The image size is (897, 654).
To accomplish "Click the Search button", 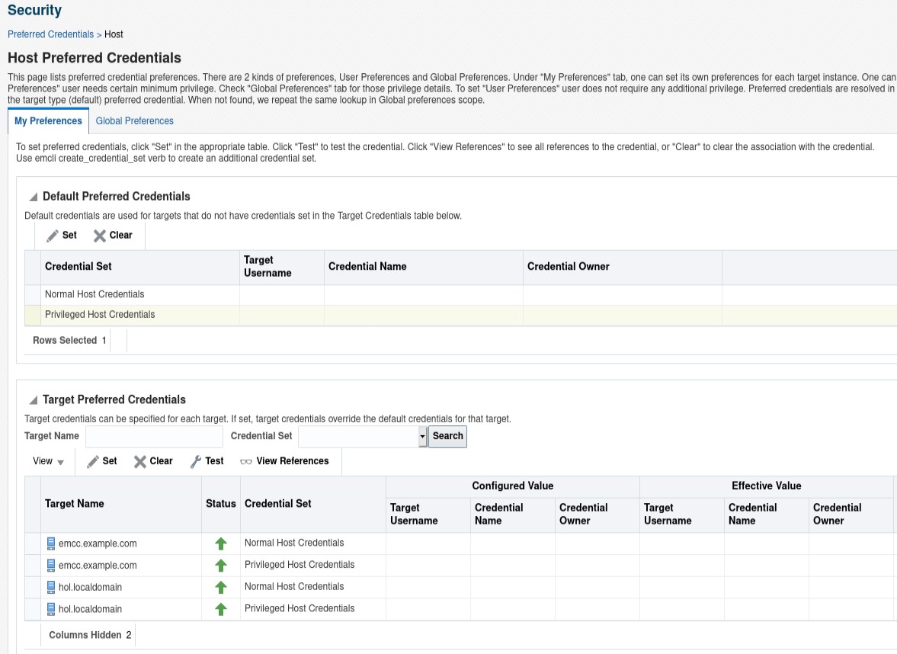I will pyautogui.click(x=447, y=436).
